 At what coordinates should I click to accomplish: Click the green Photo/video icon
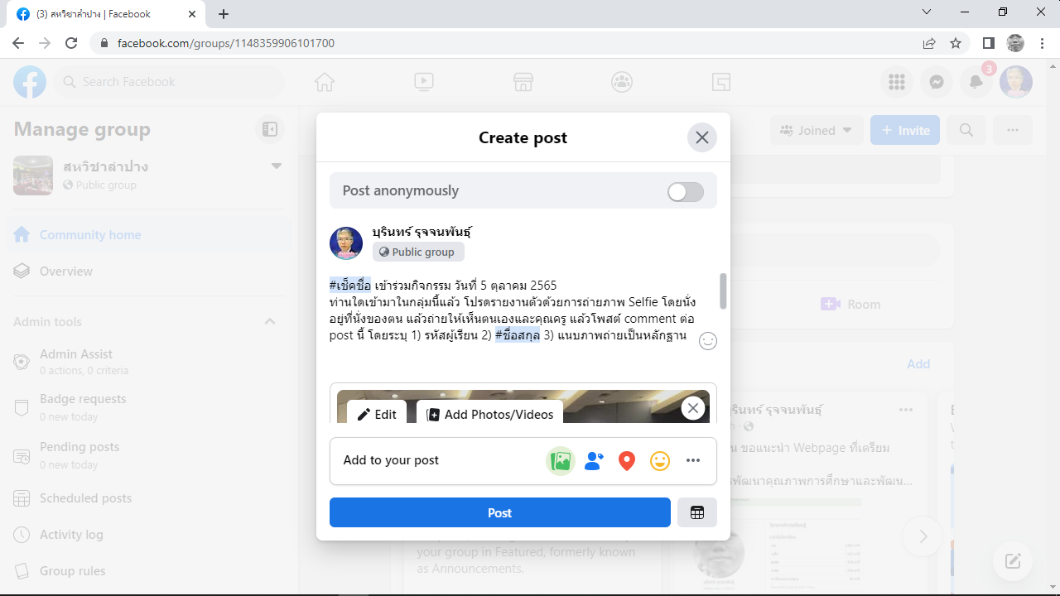tap(561, 461)
